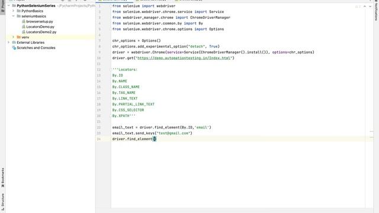This screenshot has height=213, width=379.
Task: Expand the venv folder arrow
Action: click(x=14, y=37)
